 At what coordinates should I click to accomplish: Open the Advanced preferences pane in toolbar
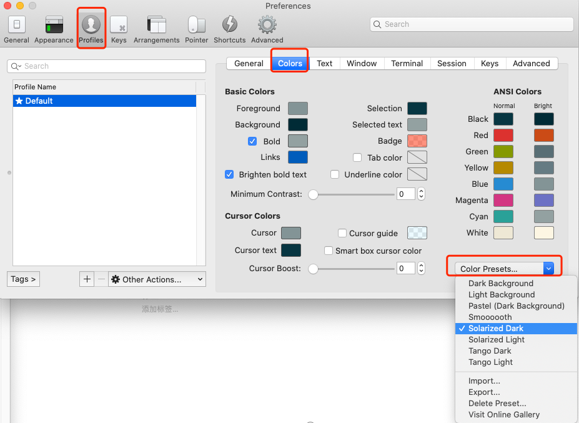click(x=267, y=29)
